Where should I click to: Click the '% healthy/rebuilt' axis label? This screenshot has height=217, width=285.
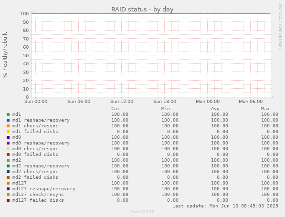click(5, 55)
